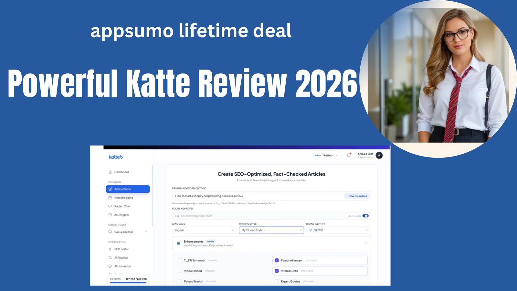
Task: Click the small katteb logo in workspace selector
Action: (318, 155)
